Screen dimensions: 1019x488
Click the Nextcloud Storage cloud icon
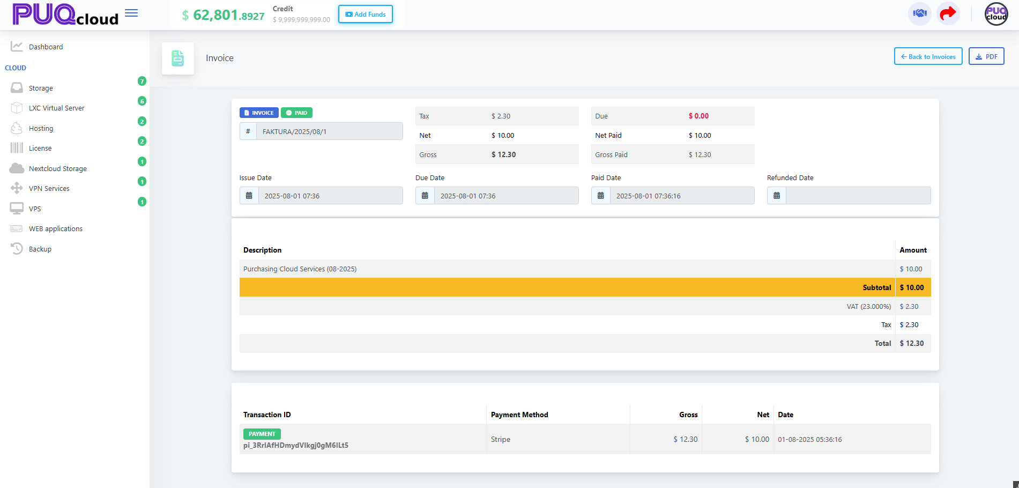tap(17, 168)
